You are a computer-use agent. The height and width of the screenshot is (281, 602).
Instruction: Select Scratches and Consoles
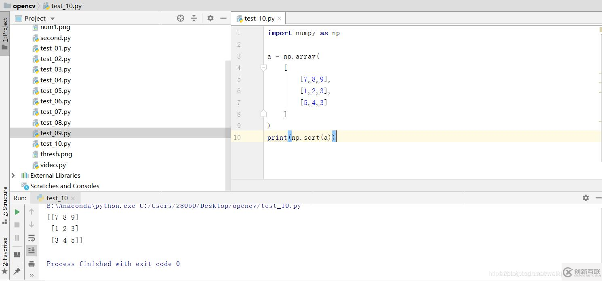[x=65, y=186]
